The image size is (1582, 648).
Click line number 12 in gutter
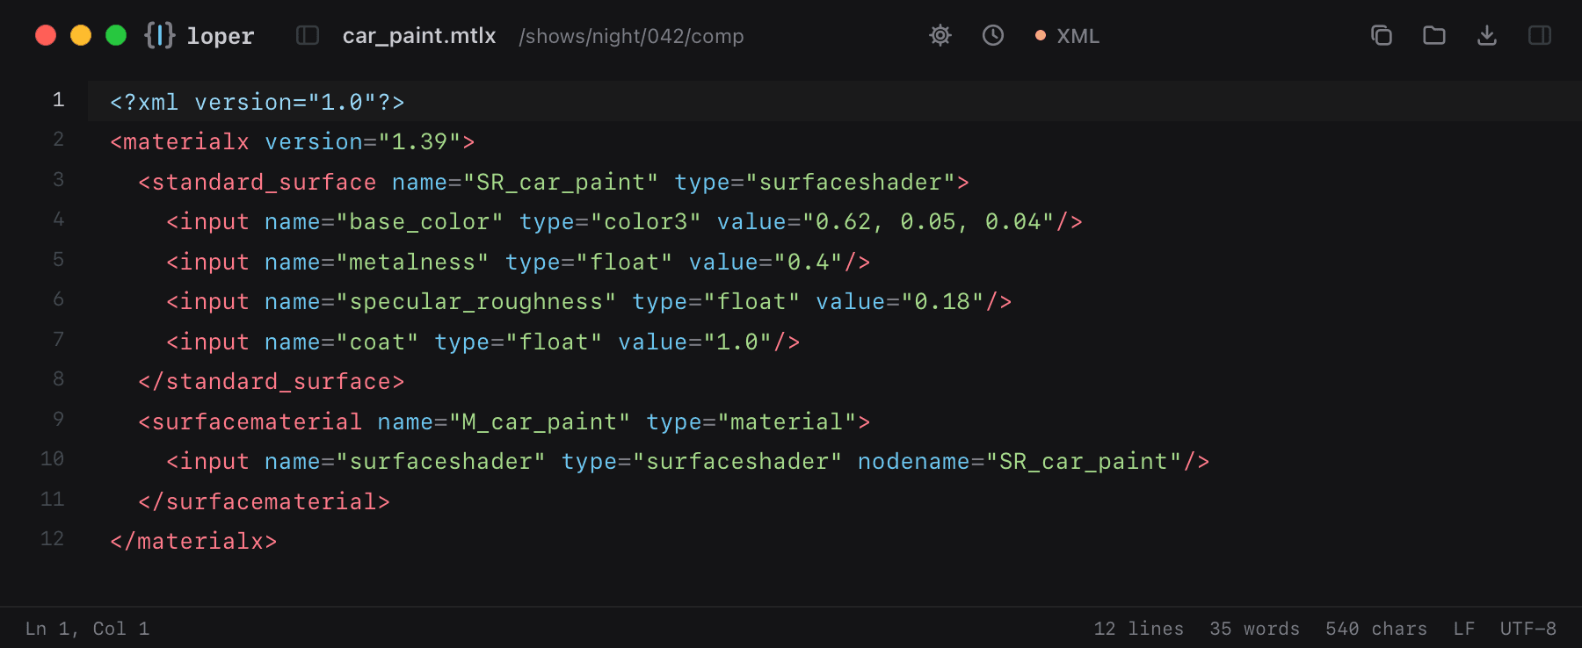[x=52, y=539]
